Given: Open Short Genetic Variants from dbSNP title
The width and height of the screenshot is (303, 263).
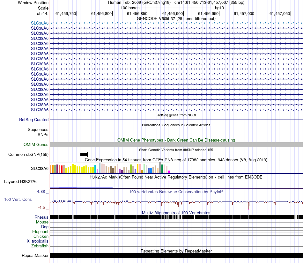Looking at the screenshot, I should click(176, 150).
